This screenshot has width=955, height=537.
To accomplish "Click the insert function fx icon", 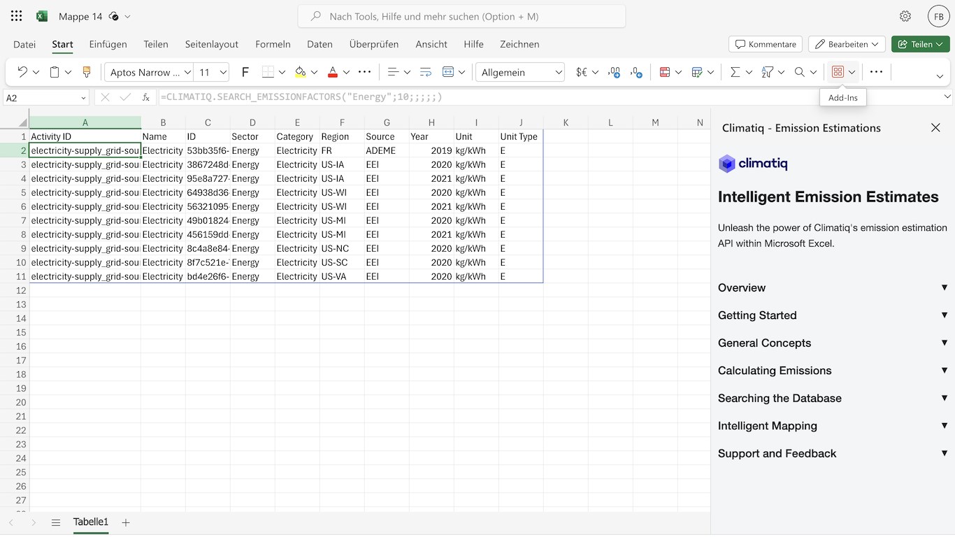I will click(145, 97).
